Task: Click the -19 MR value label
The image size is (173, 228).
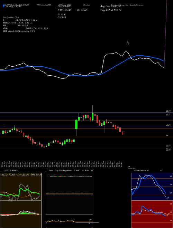Action: pos(90,220)
